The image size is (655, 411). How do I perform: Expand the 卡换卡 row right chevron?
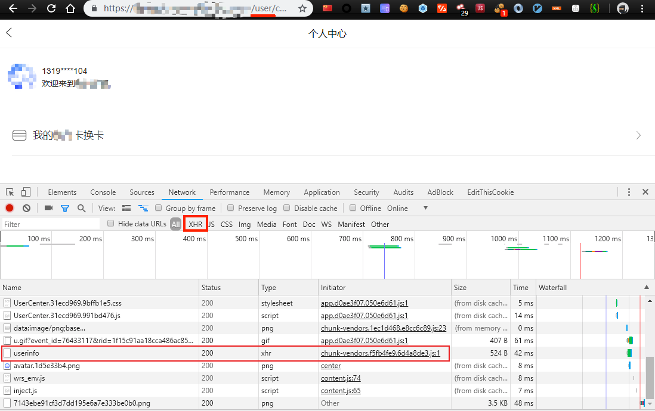tap(638, 135)
